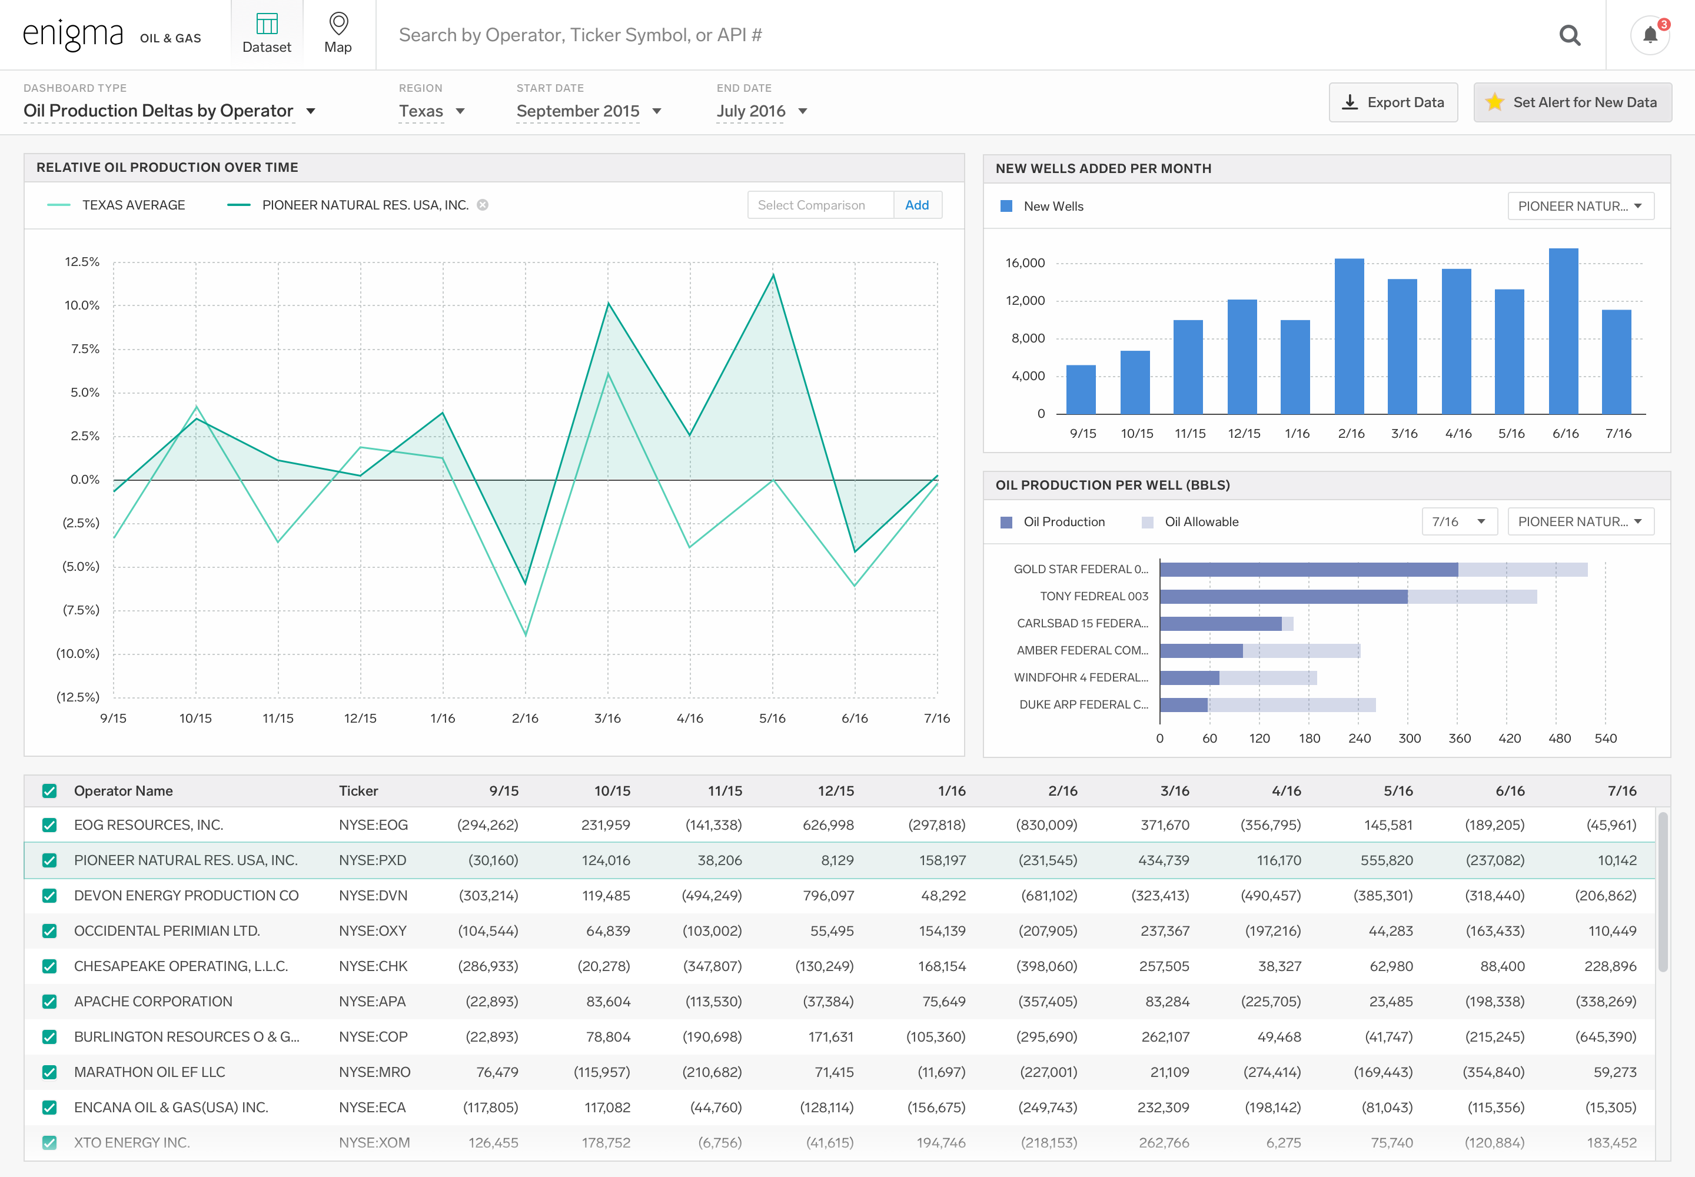Toggle the select-all header checkbox
The image size is (1695, 1177).
pyautogui.click(x=49, y=792)
